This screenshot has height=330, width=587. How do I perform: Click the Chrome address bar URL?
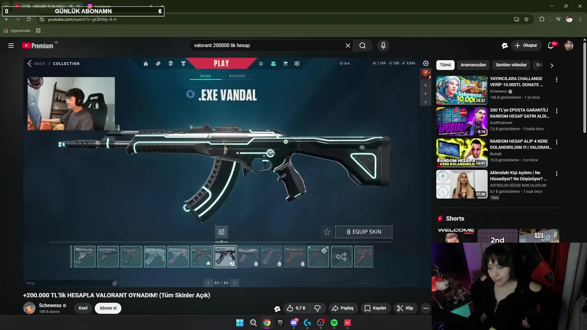83,19
